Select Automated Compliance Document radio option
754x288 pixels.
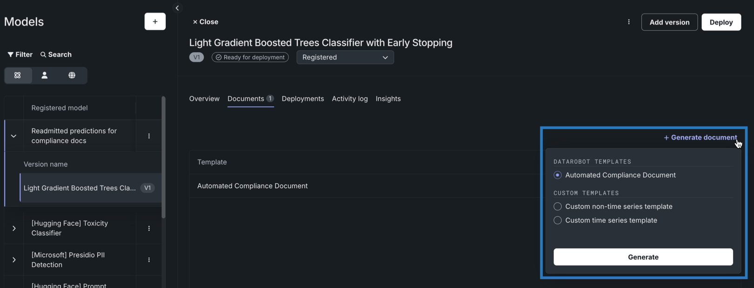(x=558, y=175)
